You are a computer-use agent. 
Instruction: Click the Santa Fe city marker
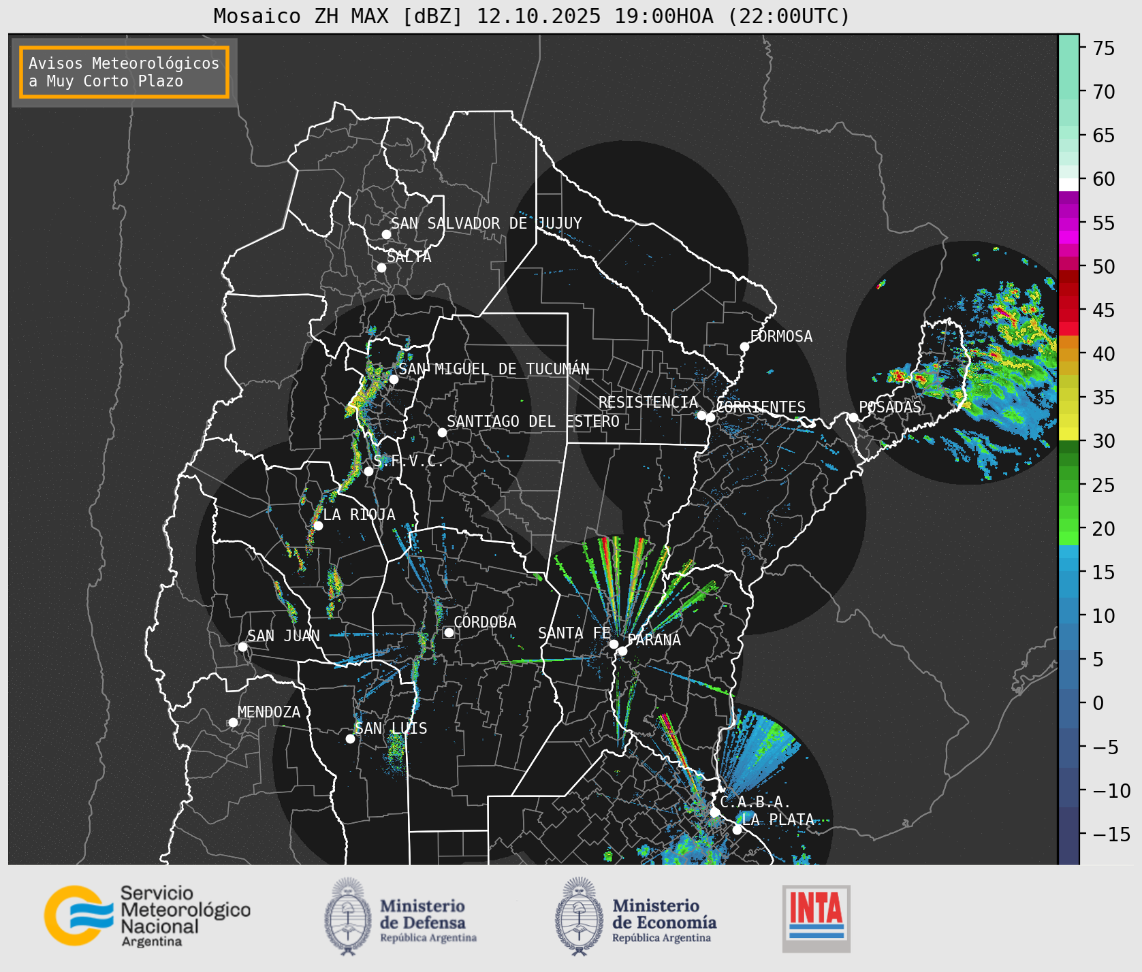pos(614,644)
